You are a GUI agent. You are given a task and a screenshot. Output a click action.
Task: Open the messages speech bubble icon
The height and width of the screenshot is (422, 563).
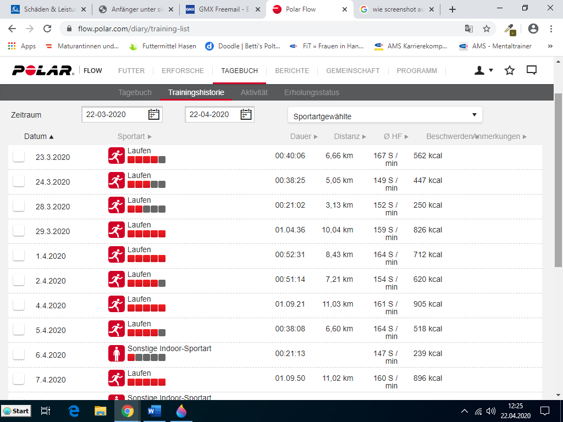click(x=532, y=70)
